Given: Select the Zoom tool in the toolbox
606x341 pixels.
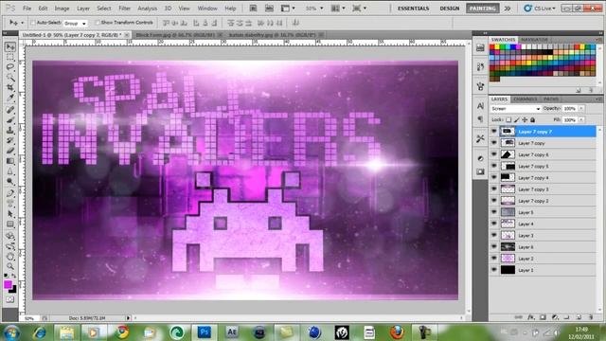Looking at the screenshot, I should pos(10,266).
